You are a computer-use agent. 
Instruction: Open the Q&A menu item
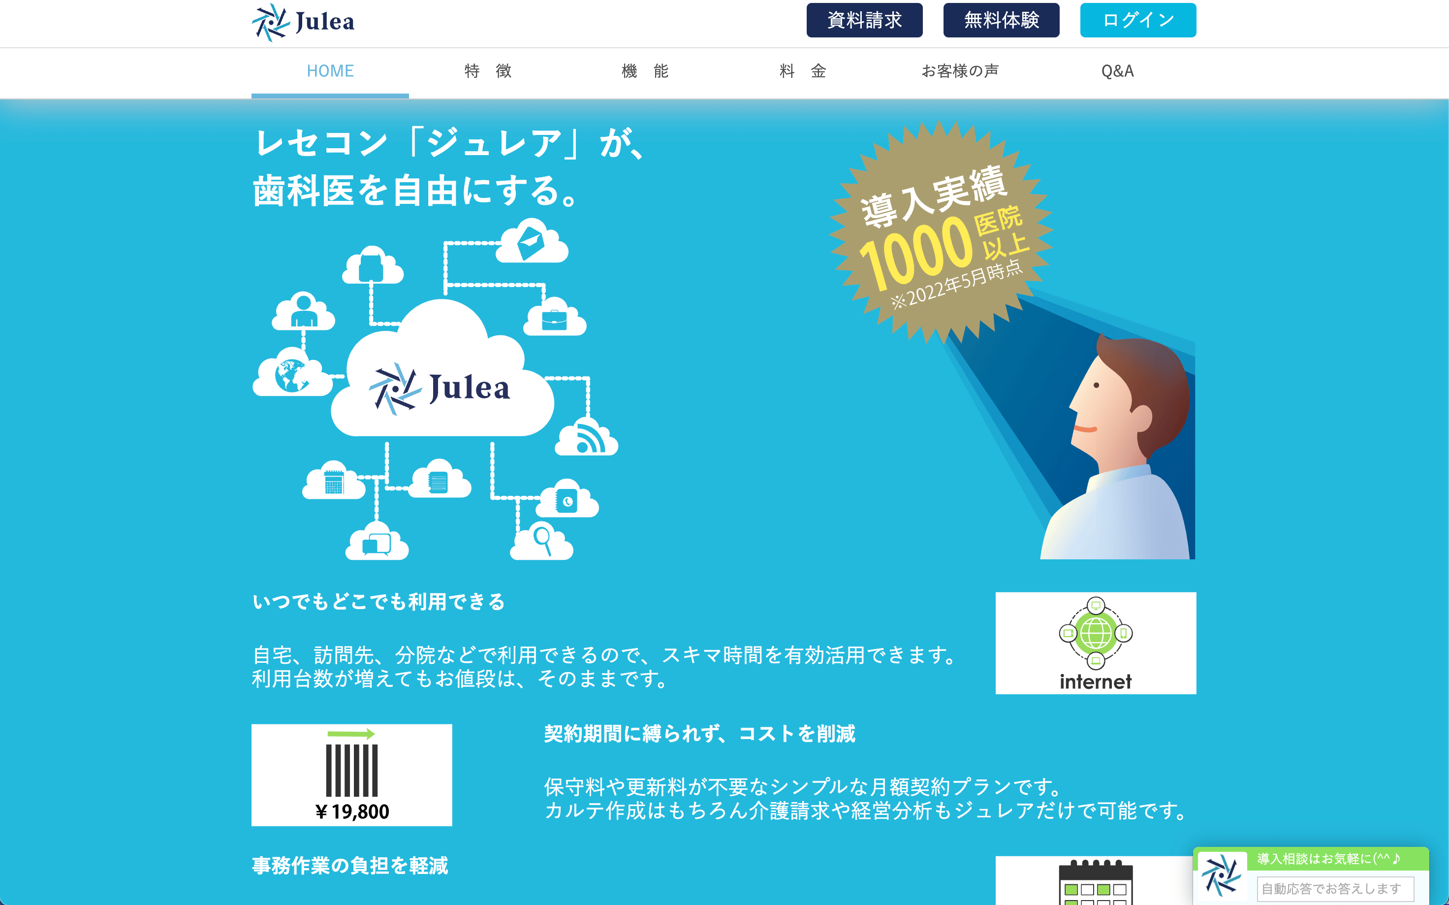pos(1117,71)
